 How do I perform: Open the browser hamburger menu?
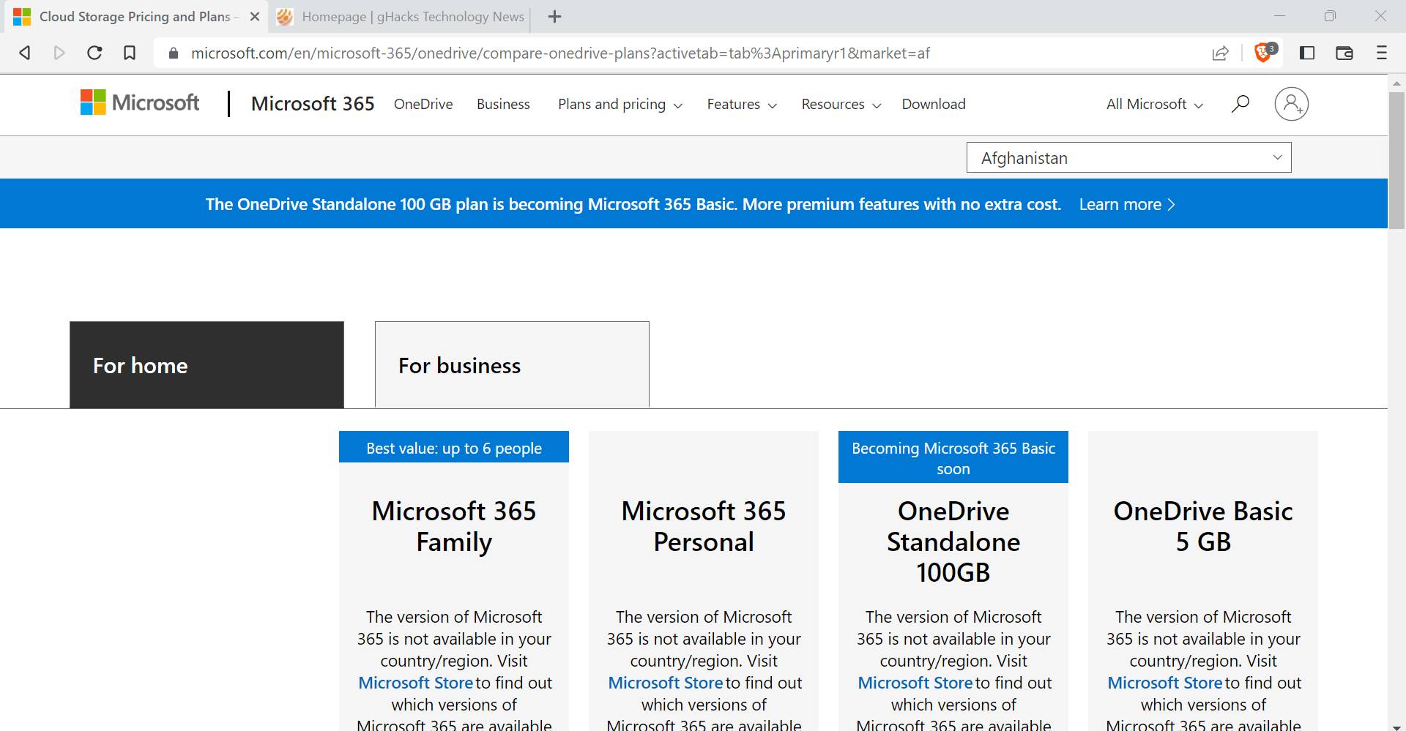(x=1382, y=53)
